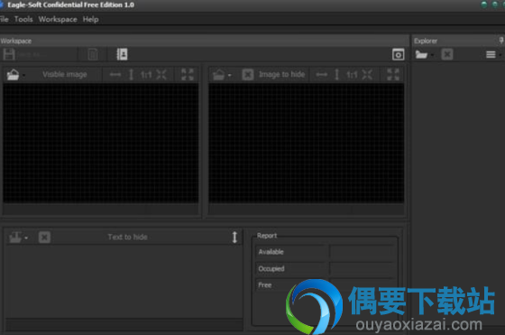
Task: Clear the text to hide
Action: [x=44, y=237]
